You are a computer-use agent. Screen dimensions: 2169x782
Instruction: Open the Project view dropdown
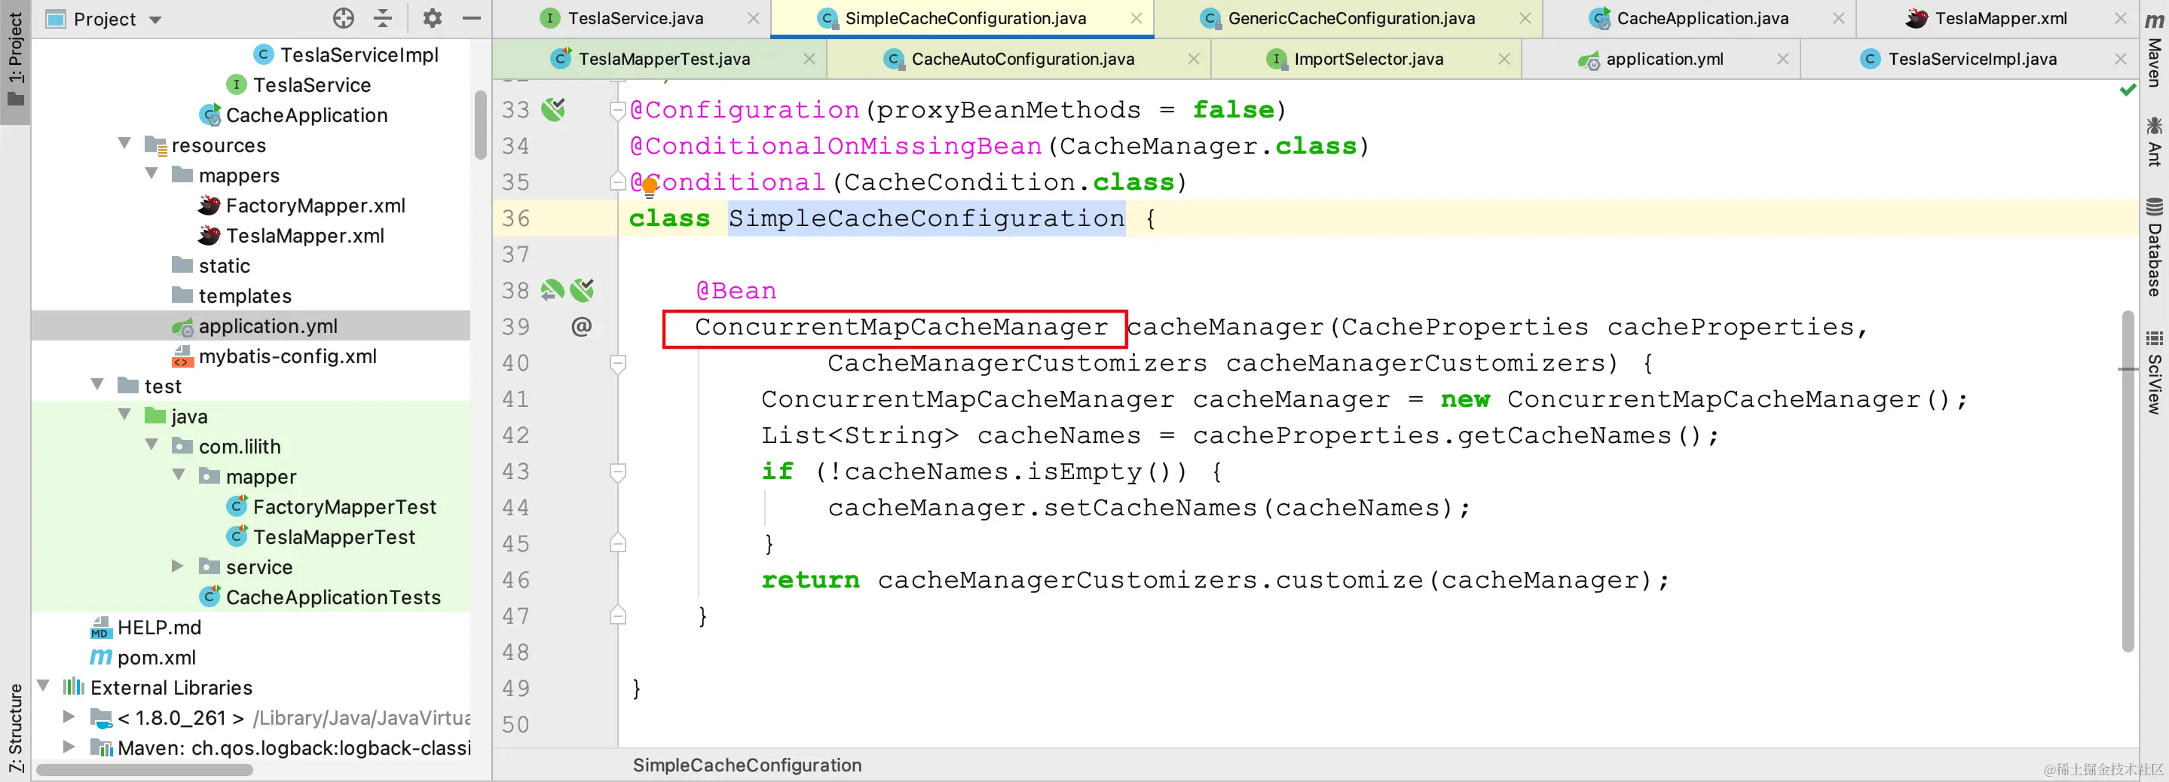(x=155, y=20)
